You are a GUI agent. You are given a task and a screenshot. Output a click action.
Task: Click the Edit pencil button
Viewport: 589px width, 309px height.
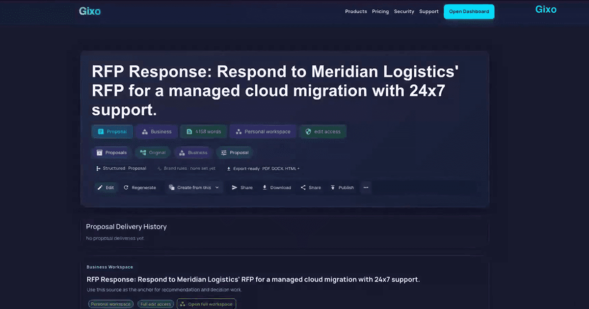(x=106, y=187)
